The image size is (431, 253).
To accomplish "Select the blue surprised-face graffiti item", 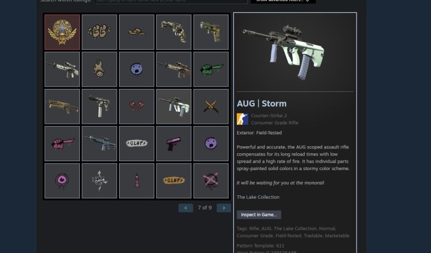I will tap(136, 69).
